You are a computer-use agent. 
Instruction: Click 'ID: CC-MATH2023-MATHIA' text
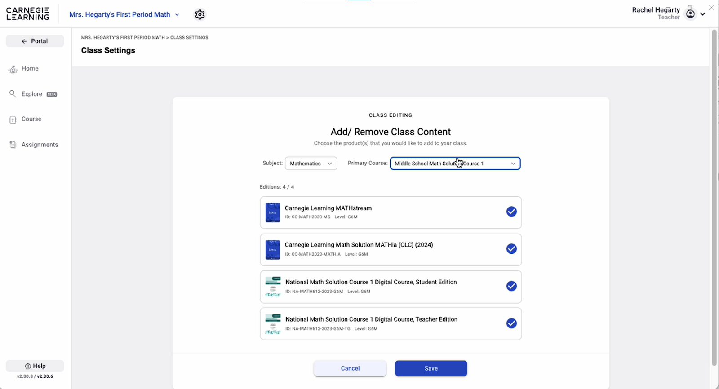coord(313,254)
